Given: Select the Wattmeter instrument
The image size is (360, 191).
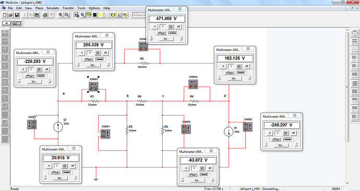Looking at the screenshot, I should click(x=355, y=50).
